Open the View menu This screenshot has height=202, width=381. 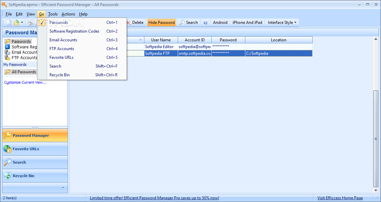click(31, 14)
